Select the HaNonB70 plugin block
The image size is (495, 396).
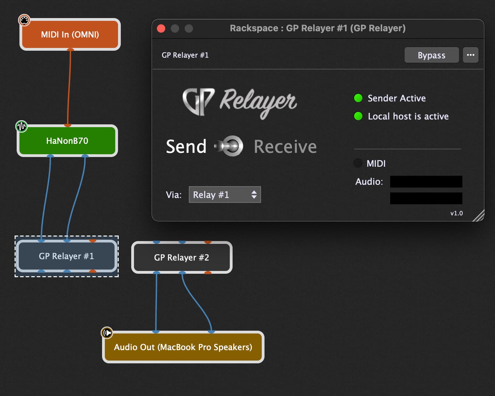coord(67,141)
